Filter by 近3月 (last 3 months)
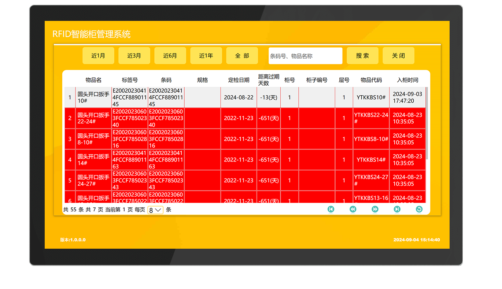Viewport: 502px width, 289px height. pyautogui.click(x=134, y=56)
